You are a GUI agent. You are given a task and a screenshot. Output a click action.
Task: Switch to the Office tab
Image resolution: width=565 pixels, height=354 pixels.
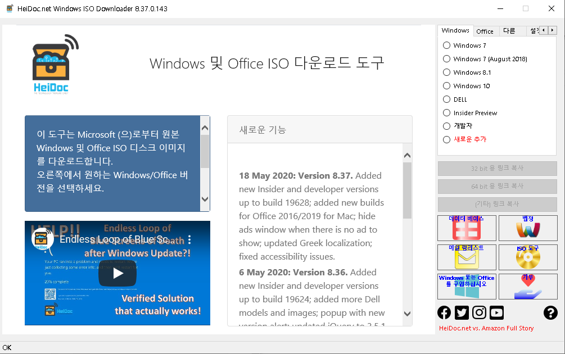click(x=485, y=31)
